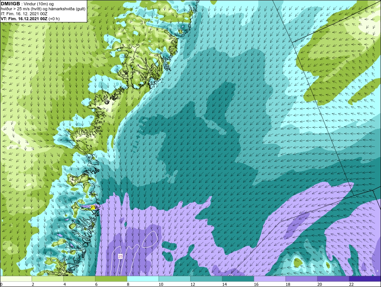
Task: Click legend value 12
Action: coord(193,285)
